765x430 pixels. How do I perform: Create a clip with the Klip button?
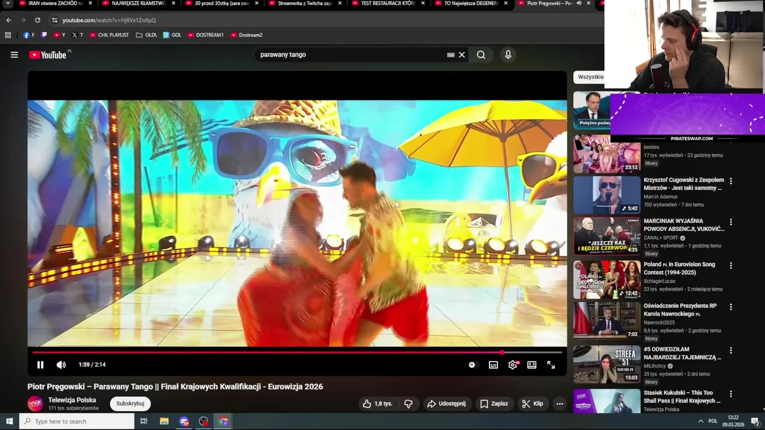[x=532, y=404]
